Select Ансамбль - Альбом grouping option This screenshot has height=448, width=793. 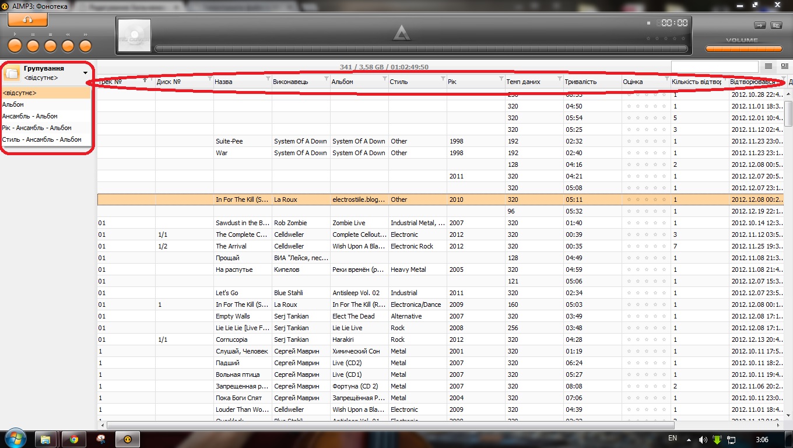47,116
